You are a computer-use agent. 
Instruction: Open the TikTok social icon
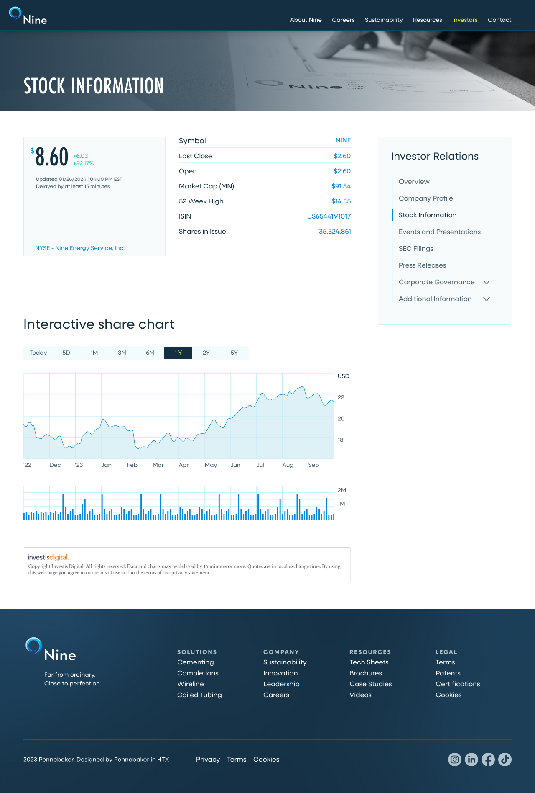pyautogui.click(x=505, y=760)
